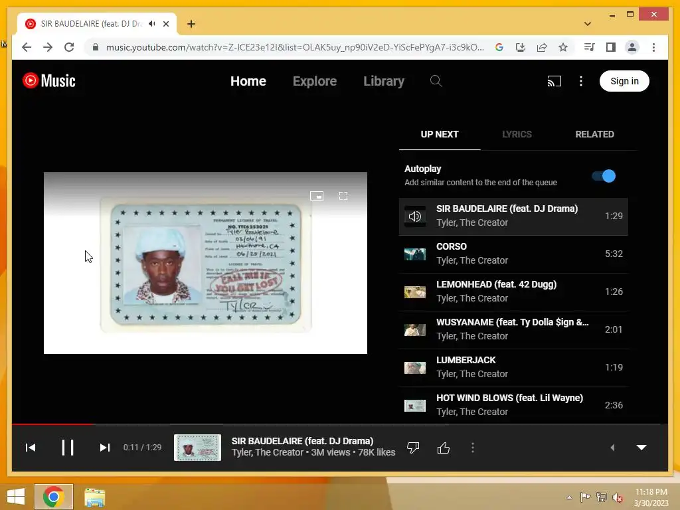
Task: Collapse the player page with the down arrow
Action: pos(641,448)
